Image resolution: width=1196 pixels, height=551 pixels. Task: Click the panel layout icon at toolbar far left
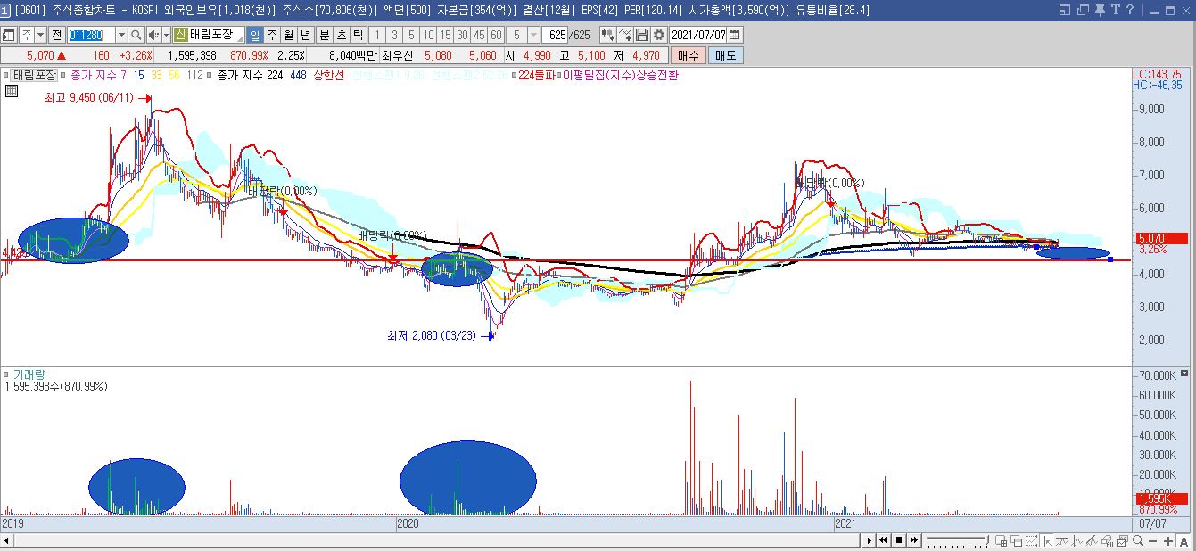click(x=8, y=35)
